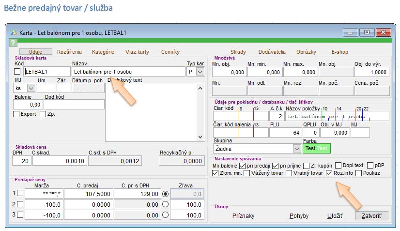Switch to the Rozšírenia tab
Image resolution: width=400 pixels, height=231 pixels.
[69, 52]
